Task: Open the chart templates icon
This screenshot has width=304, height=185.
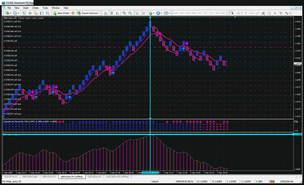Action: [166, 13]
